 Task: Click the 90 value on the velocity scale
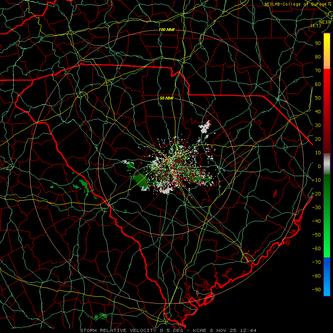coord(318,43)
